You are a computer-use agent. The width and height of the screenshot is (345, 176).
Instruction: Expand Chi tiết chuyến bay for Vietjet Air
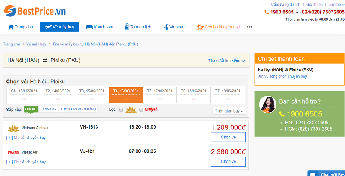coord(26,162)
